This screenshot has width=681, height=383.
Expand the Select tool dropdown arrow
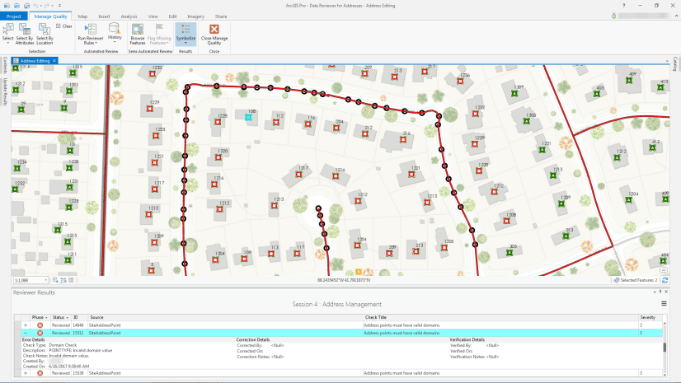click(7, 43)
